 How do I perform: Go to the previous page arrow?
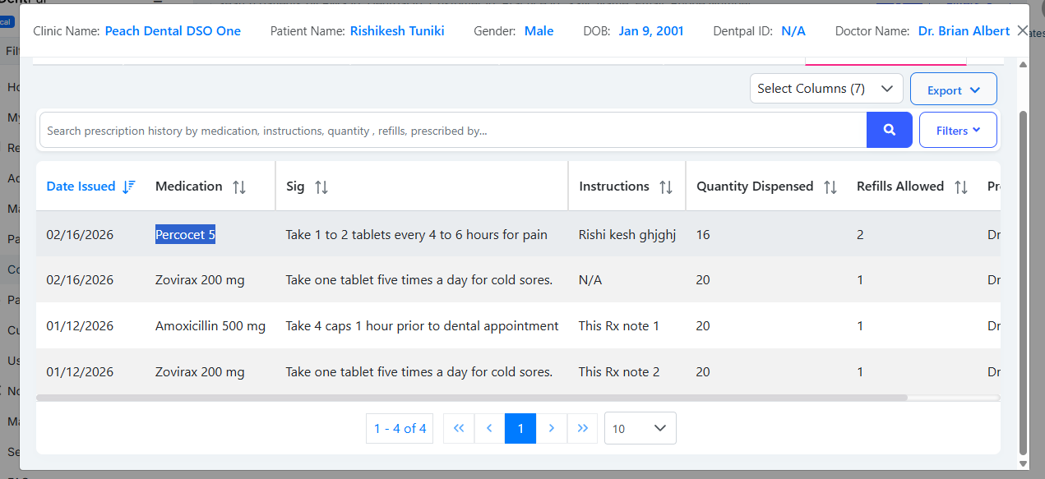pyautogui.click(x=489, y=428)
